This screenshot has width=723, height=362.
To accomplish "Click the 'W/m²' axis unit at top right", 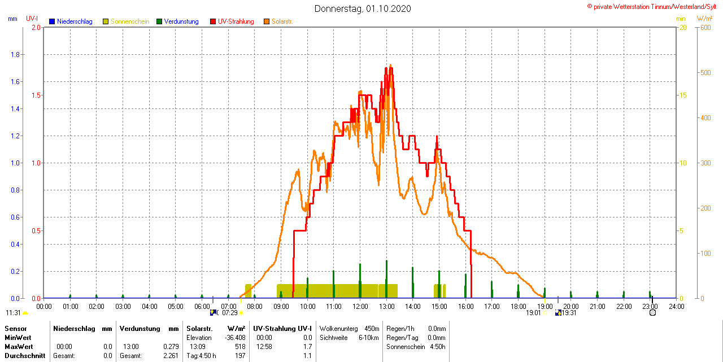I will [705, 19].
